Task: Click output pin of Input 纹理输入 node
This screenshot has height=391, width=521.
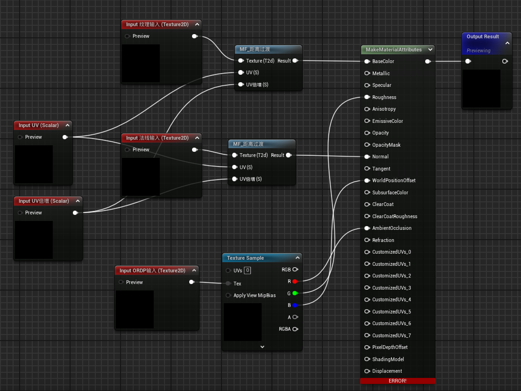Action: click(x=195, y=36)
